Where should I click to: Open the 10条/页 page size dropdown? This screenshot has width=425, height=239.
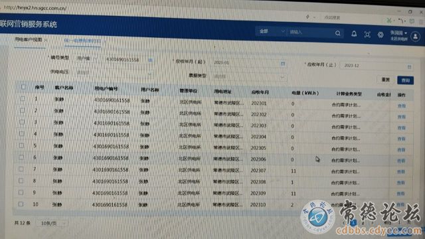click(52, 223)
